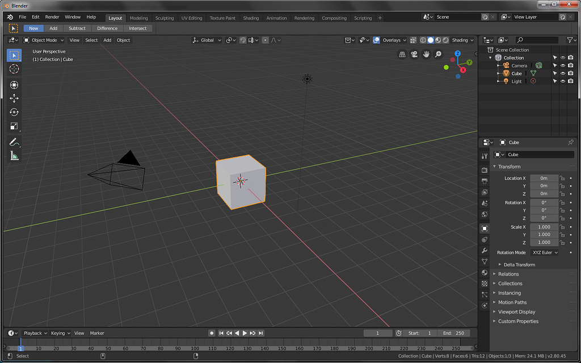This screenshot has width=581, height=363.
Task: Toggle selectability of Light arrow icon
Action: pos(555,81)
